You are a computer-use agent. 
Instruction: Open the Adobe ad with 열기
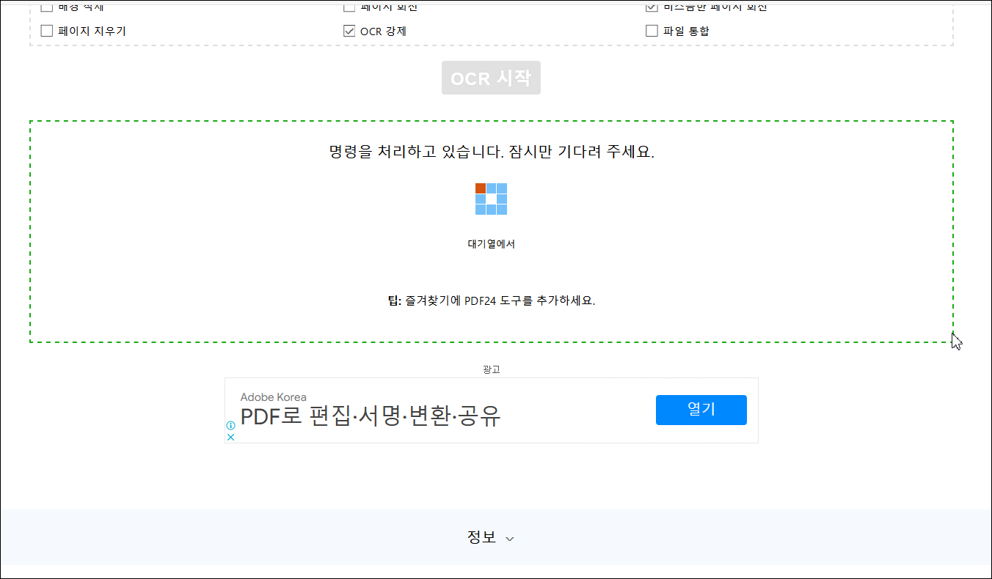pyautogui.click(x=701, y=410)
